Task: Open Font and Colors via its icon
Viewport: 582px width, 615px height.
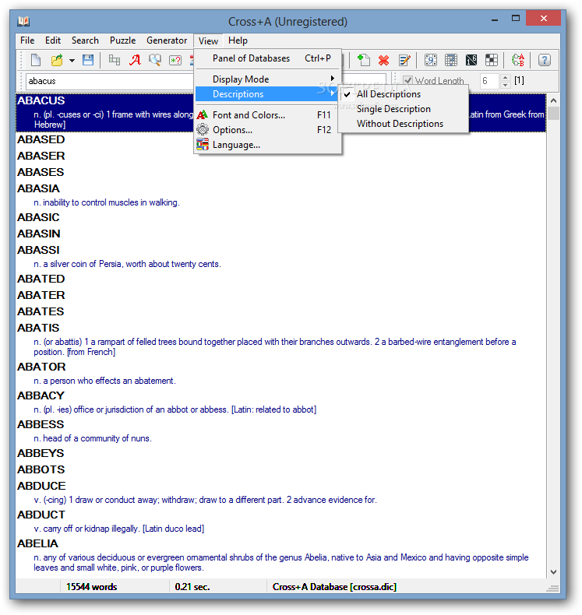Action: tap(202, 115)
